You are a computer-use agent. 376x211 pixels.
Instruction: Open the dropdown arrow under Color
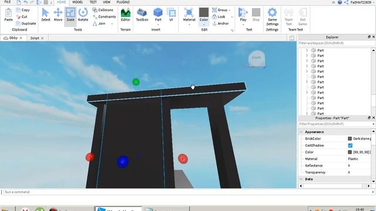[204, 25]
